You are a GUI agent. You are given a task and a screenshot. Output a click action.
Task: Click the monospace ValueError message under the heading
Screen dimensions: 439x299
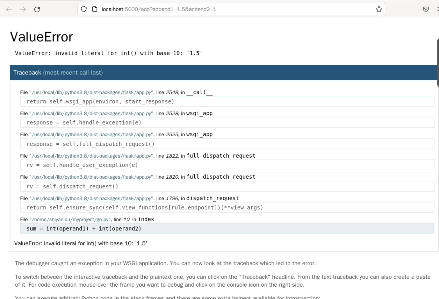[109, 53]
